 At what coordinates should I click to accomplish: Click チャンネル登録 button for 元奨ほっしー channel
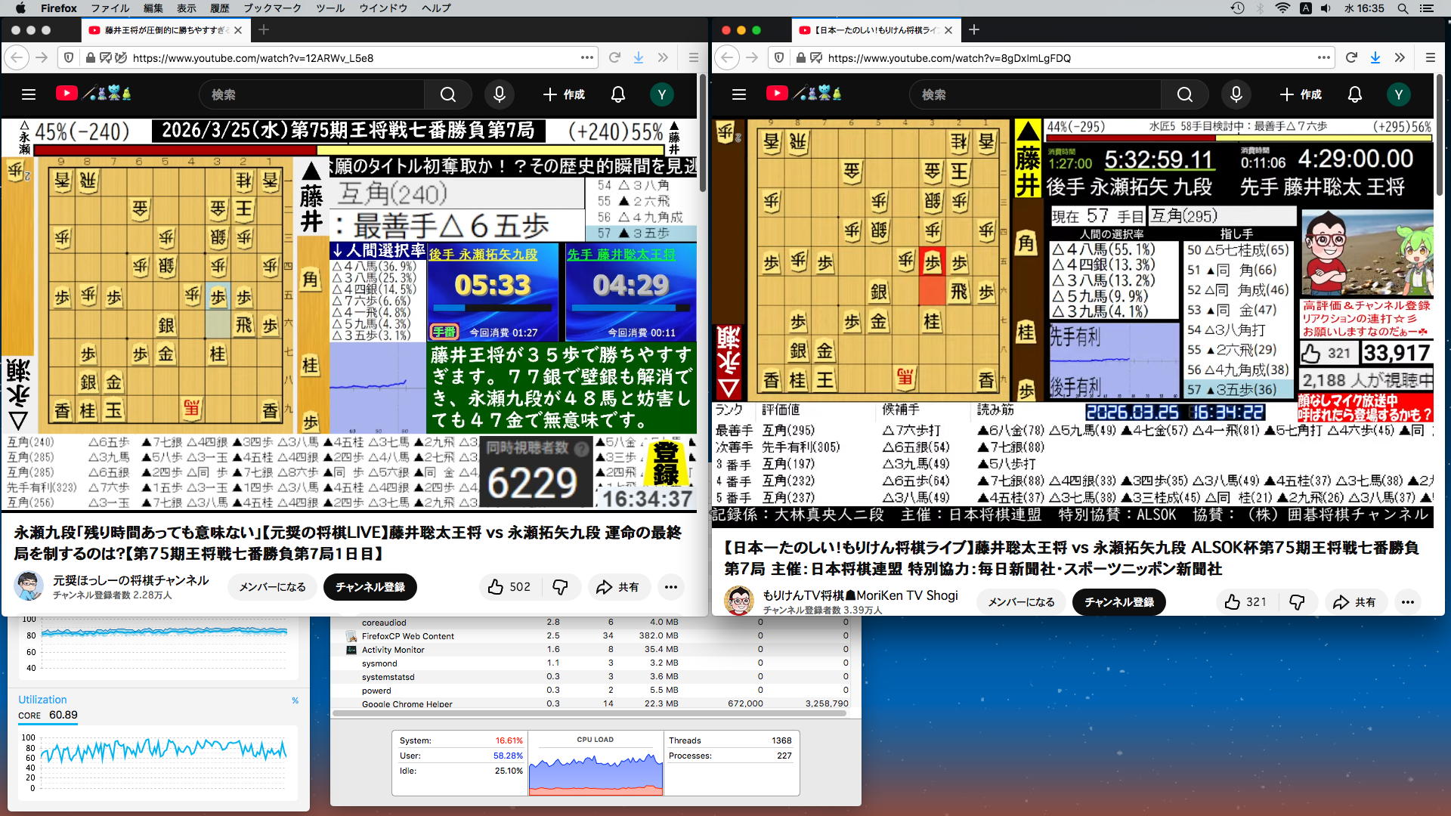(370, 587)
